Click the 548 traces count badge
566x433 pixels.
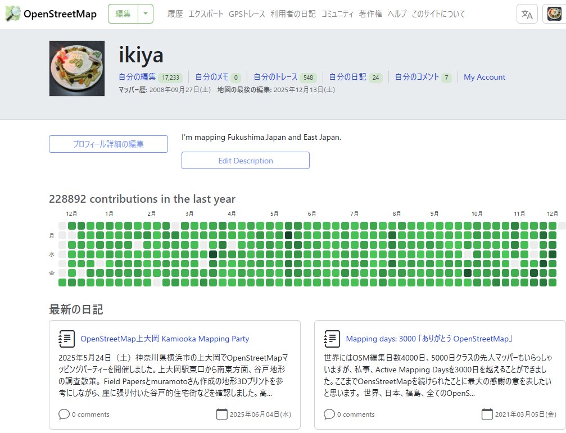308,78
